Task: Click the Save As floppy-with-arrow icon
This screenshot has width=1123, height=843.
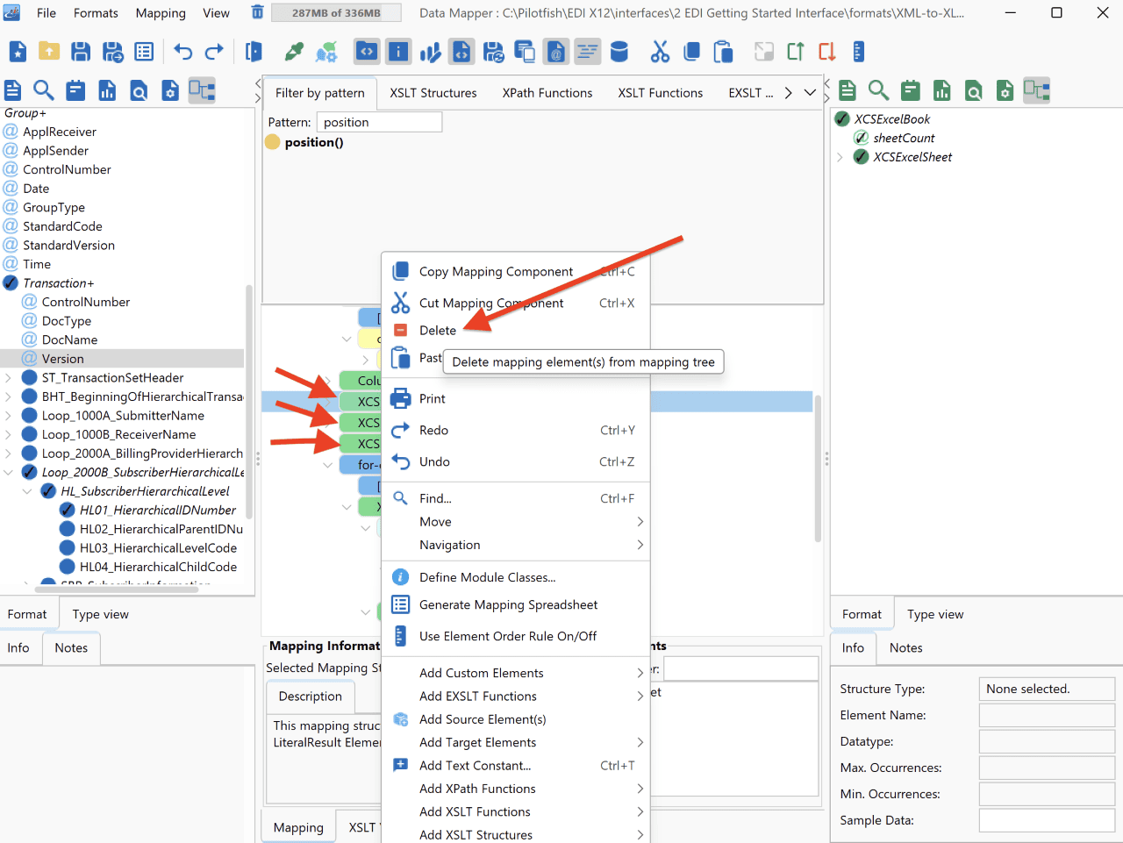Action: (113, 52)
